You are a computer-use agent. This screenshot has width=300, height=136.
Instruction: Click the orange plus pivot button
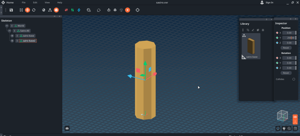[x=127, y=10]
